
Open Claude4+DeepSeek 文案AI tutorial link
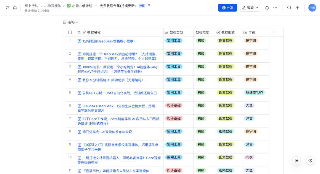tap(118, 108)
